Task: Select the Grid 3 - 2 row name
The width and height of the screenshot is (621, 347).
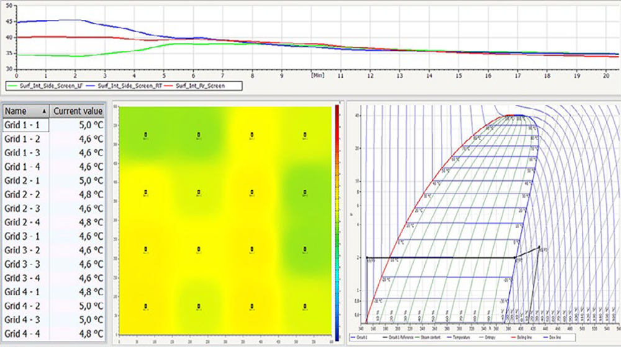Action: pos(22,250)
